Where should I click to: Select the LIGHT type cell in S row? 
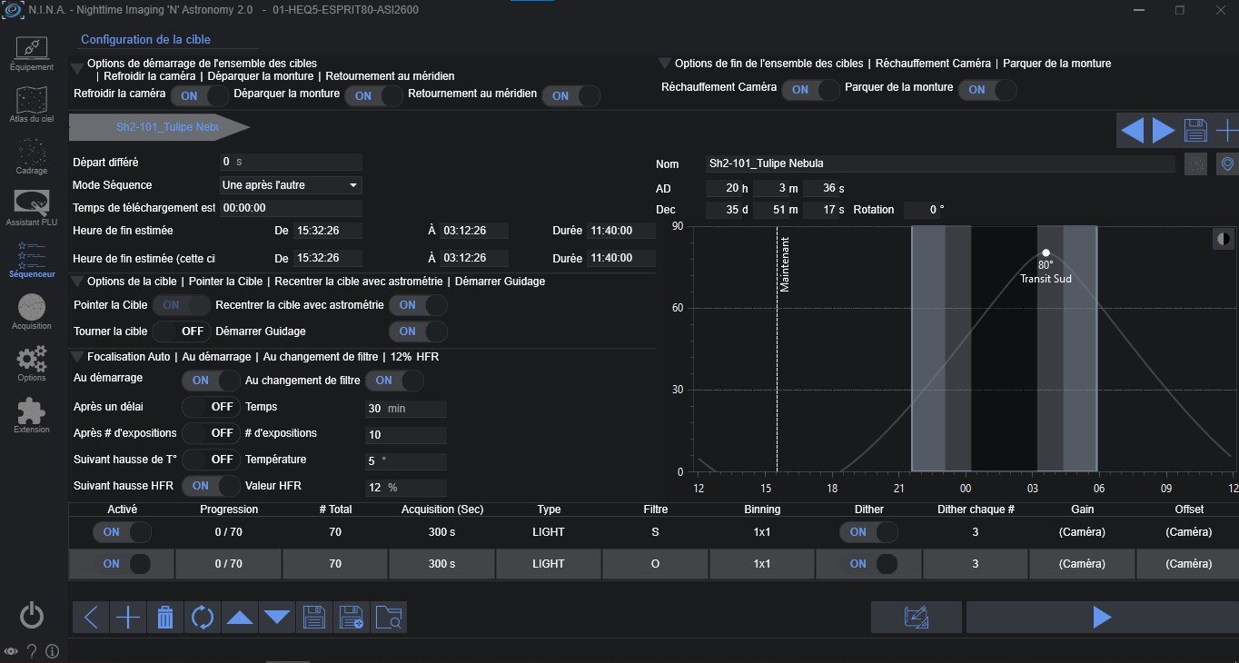(549, 532)
